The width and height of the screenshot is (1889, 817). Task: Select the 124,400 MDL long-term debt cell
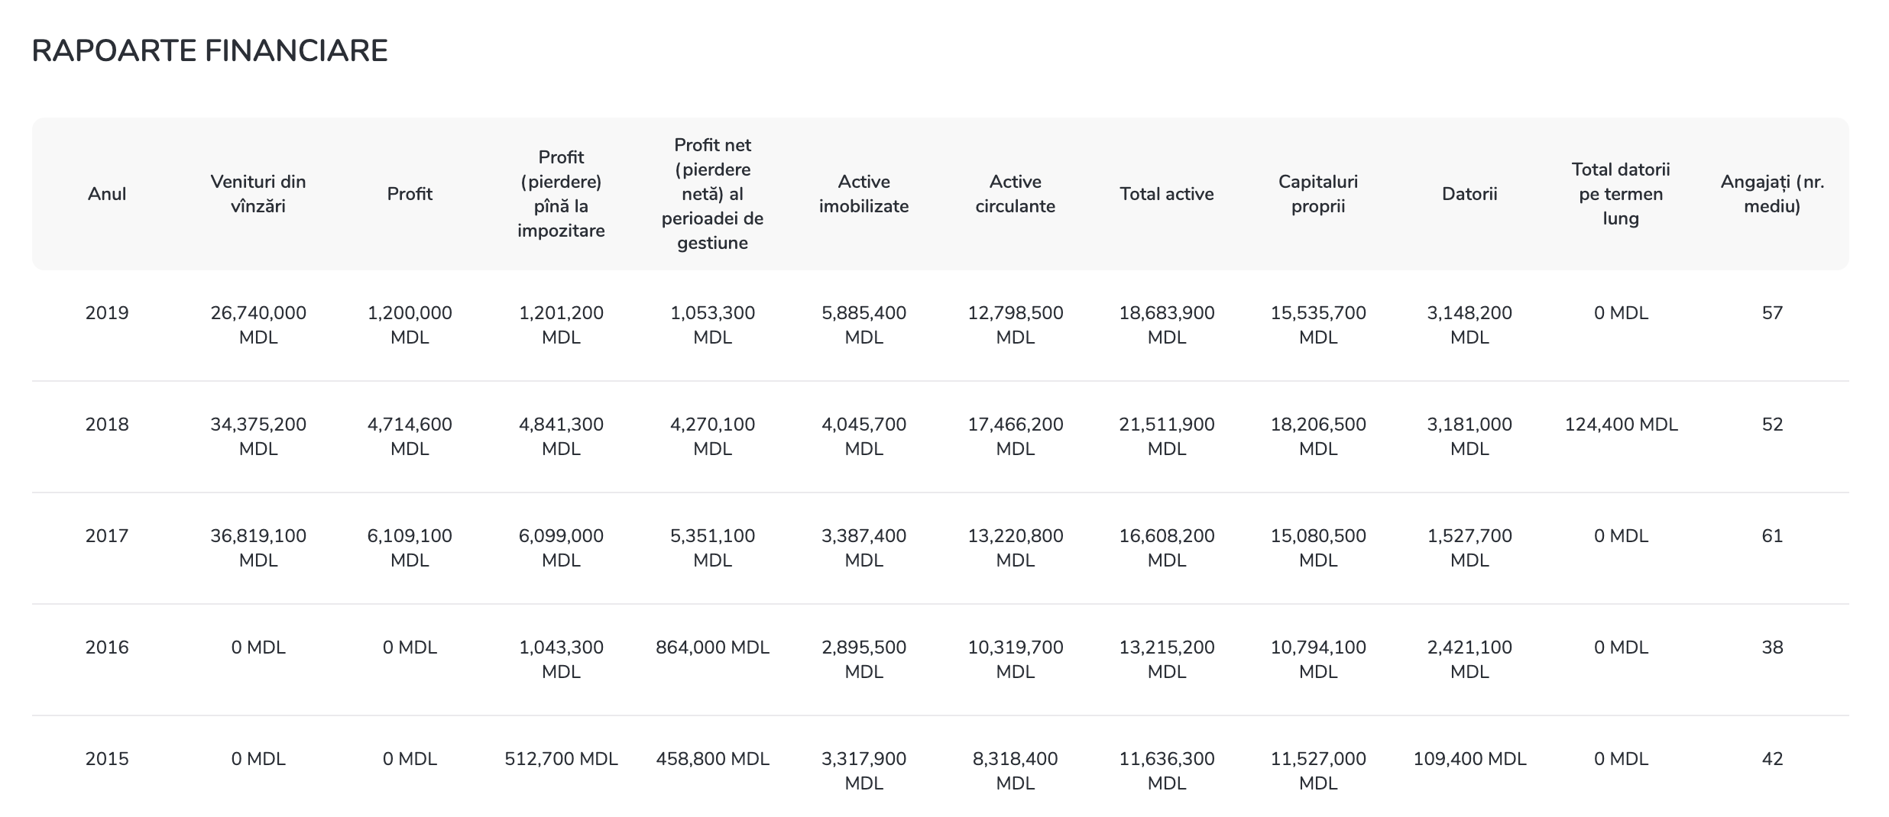click(1620, 425)
